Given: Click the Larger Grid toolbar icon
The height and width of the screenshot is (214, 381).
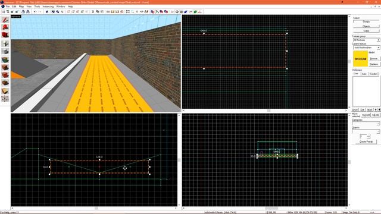Looking at the screenshot, I should point(17,12).
